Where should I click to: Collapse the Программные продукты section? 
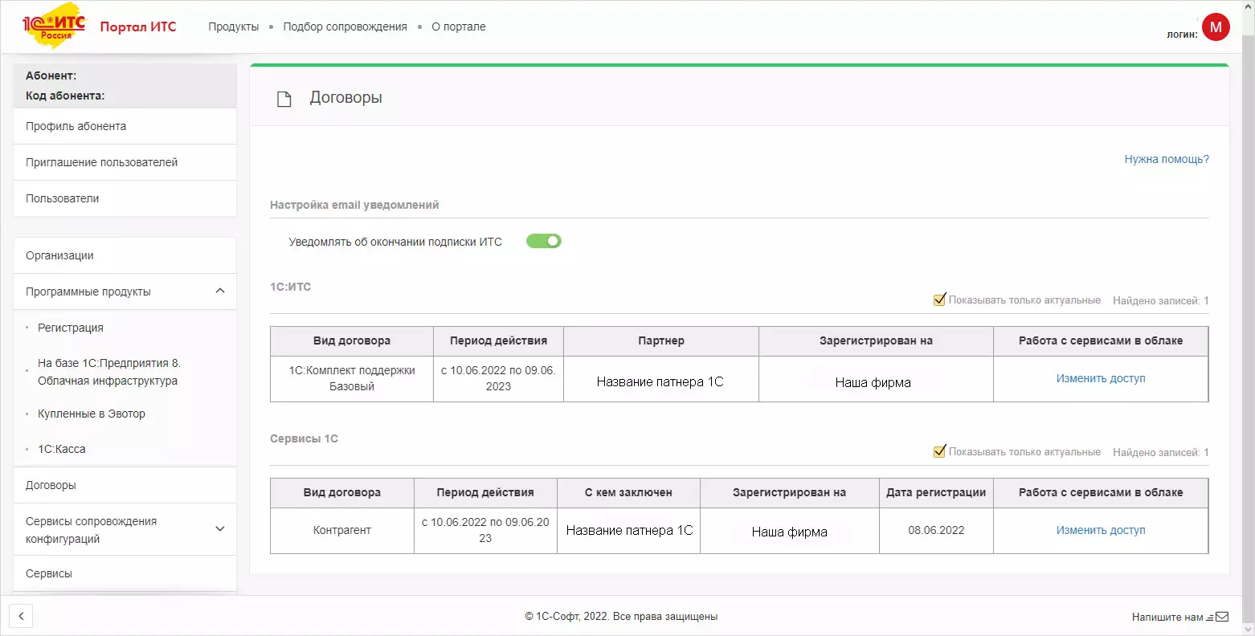click(220, 291)
